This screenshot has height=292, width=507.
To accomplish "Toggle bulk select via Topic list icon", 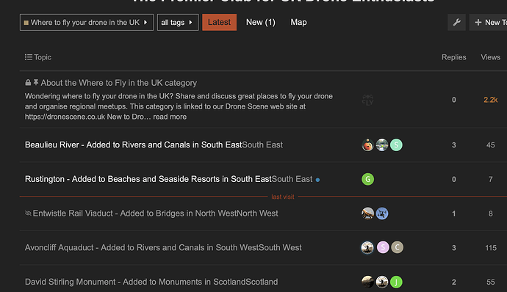I will [29, 57].
